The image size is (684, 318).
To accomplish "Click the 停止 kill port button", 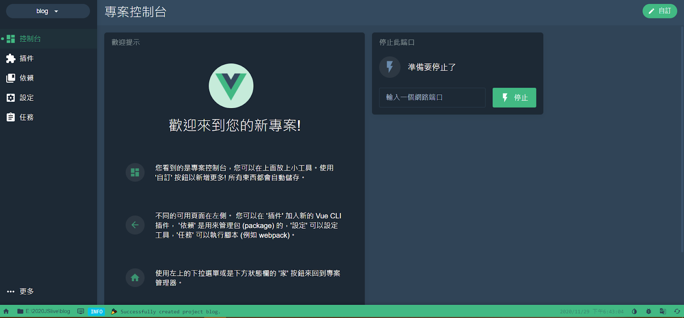I will coord(514,97).
